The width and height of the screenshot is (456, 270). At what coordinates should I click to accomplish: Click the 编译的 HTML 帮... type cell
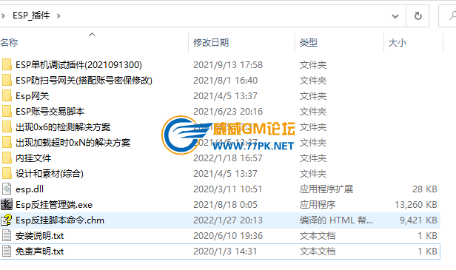tap(336, 220)
